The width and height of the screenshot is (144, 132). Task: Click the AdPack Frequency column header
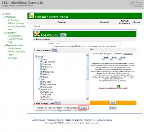[125, 22]
